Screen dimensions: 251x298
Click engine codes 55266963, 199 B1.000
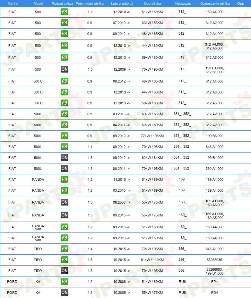214,271
